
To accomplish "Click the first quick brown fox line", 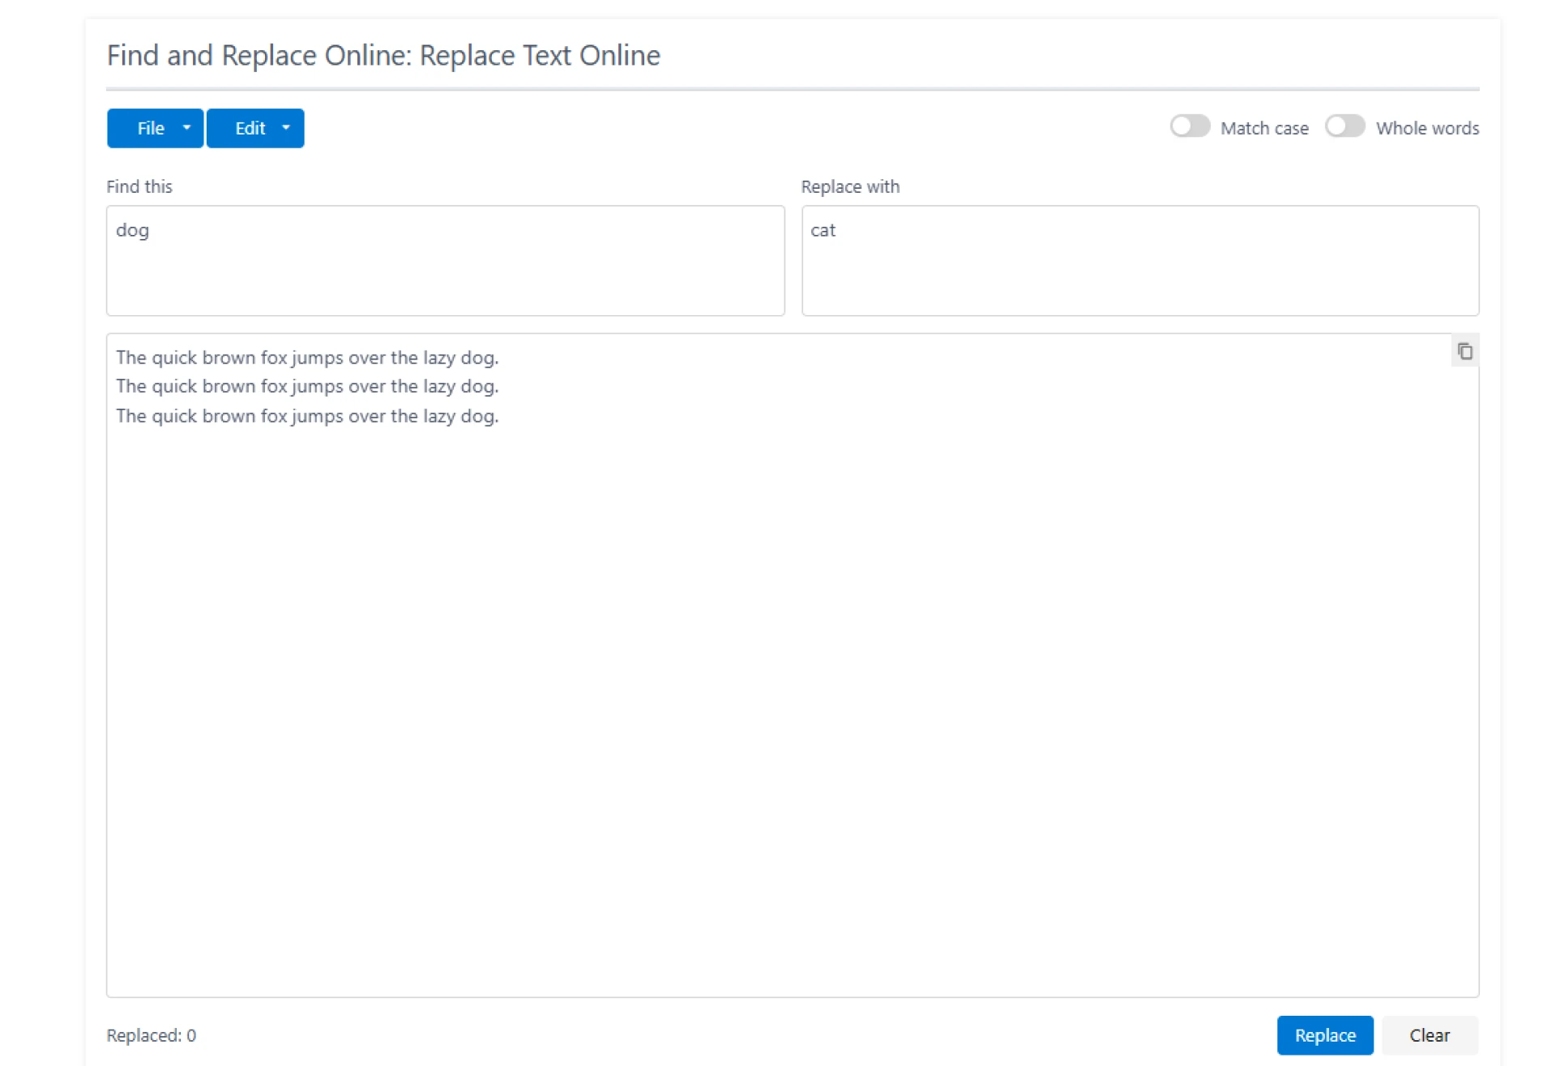I will 307,357.
